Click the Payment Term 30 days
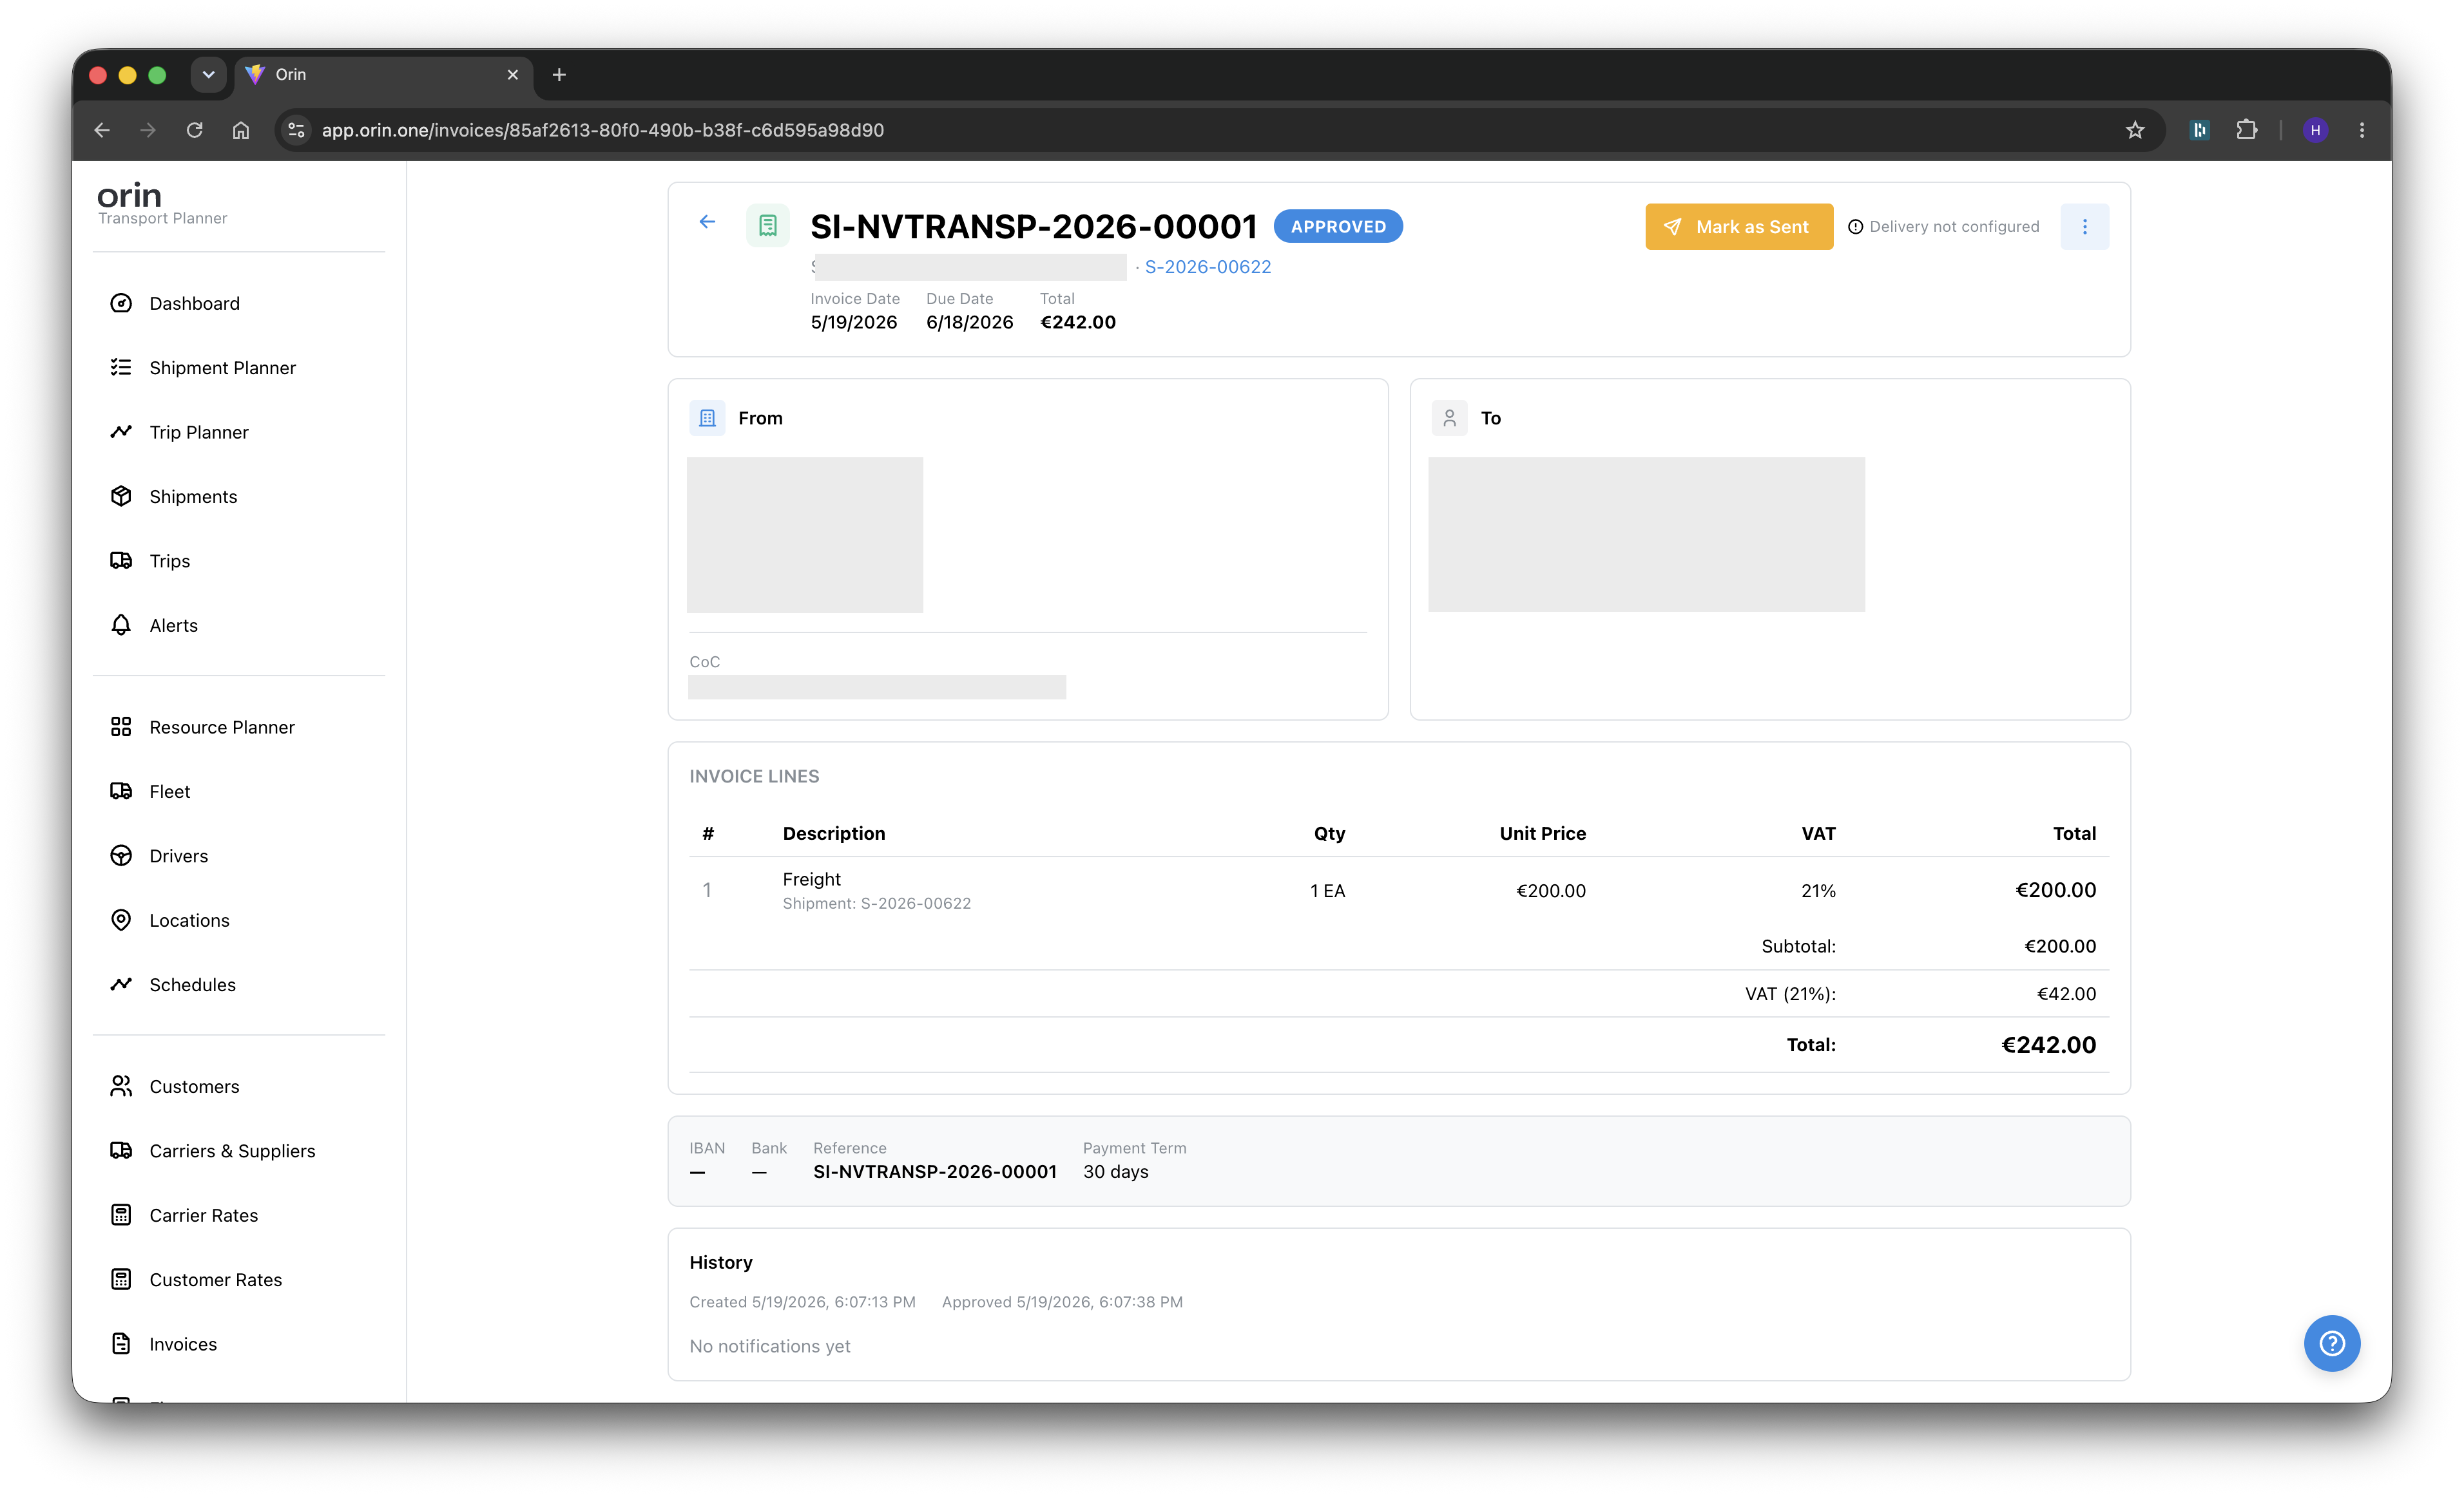 click(x=1116, y=1171)
